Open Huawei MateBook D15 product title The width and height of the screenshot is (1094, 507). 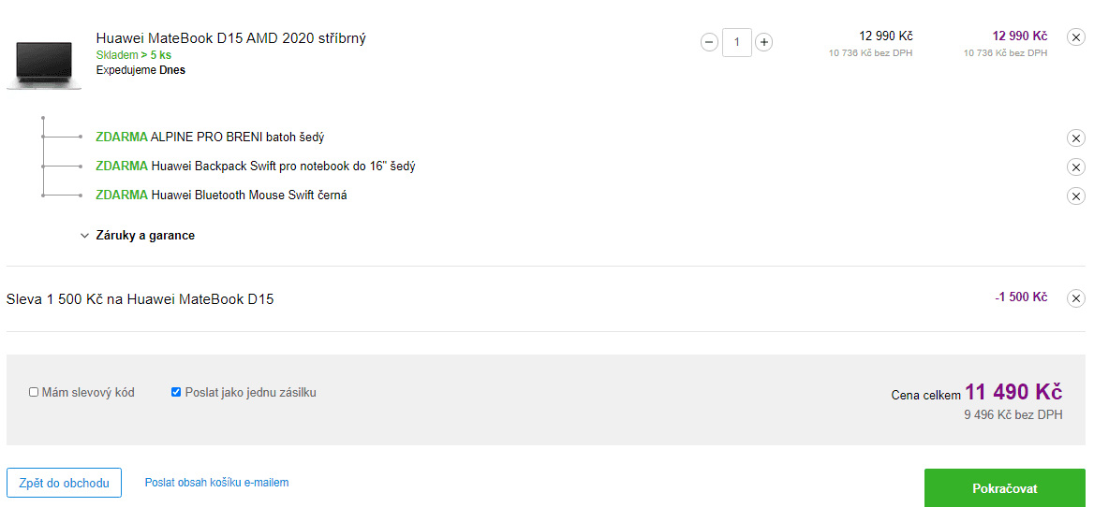[231, 38]
